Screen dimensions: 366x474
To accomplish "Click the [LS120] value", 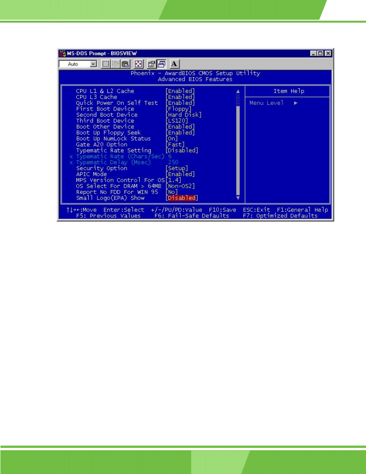I will click(x=177, y=121).
